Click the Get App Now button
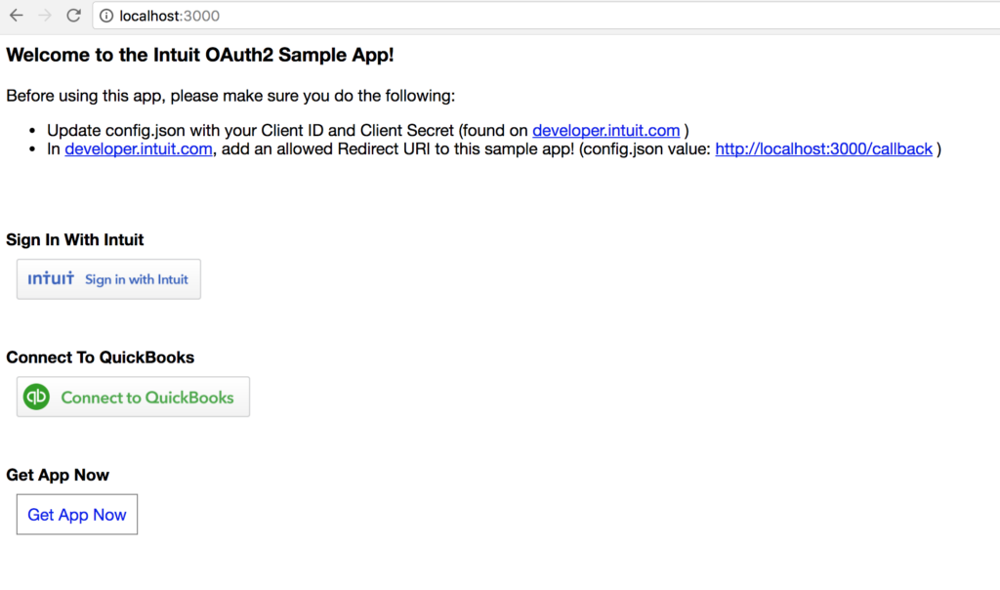Image resolution: width=1000 pixels, height=590 pixels. 77,514
